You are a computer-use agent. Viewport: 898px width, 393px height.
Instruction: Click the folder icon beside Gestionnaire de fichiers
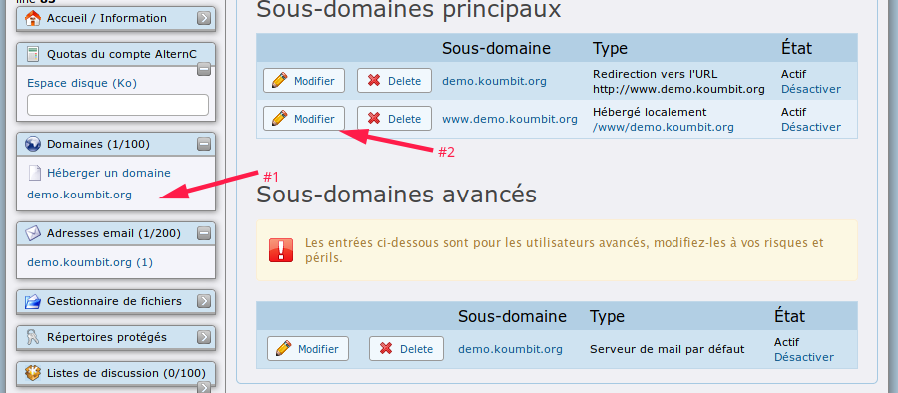tap(33, 301)
